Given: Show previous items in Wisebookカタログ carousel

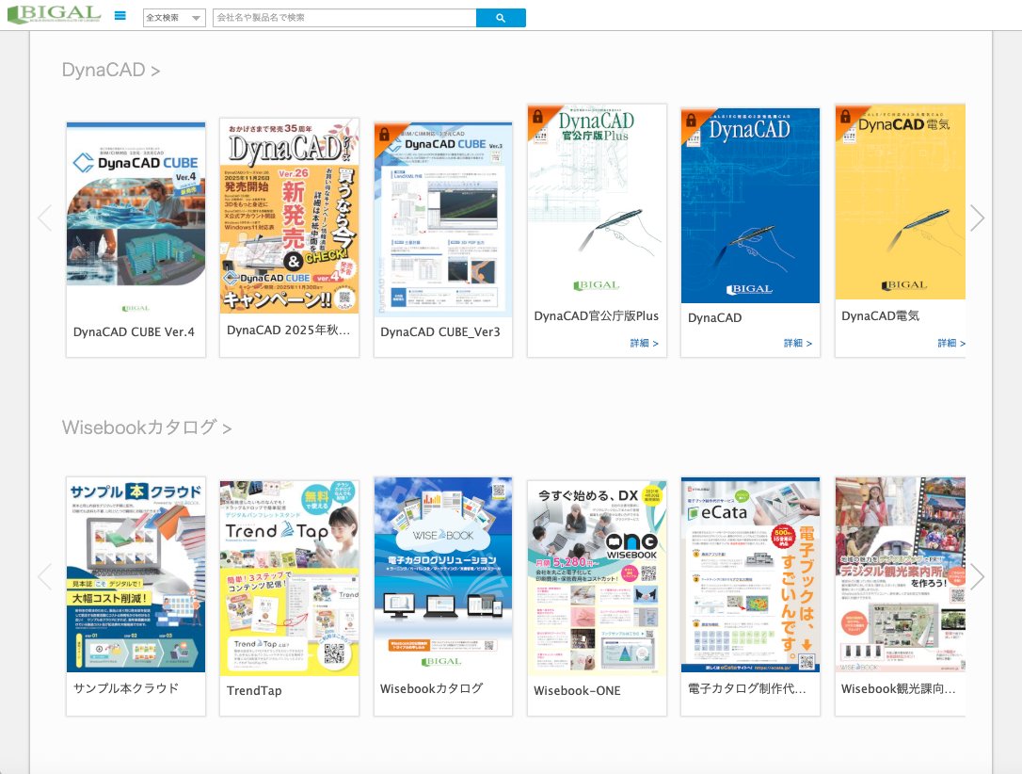Looking at the screenshot, I should pyautogui.click(x=45, y=576).
